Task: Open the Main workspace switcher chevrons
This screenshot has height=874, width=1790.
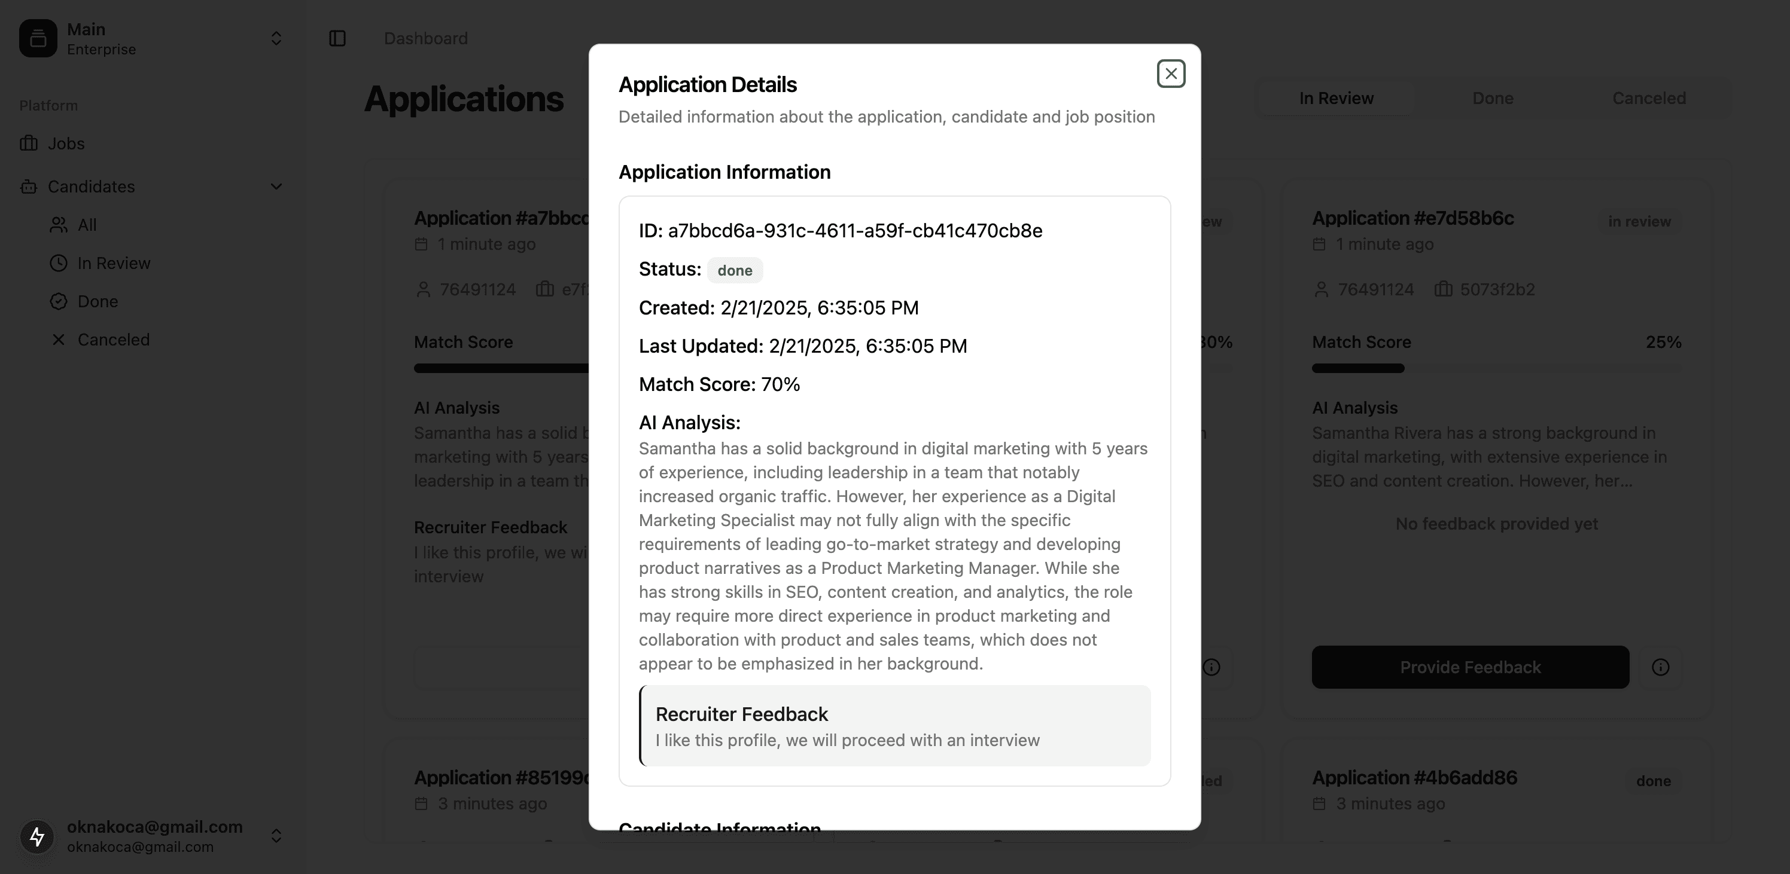Action: coord(276,38)
